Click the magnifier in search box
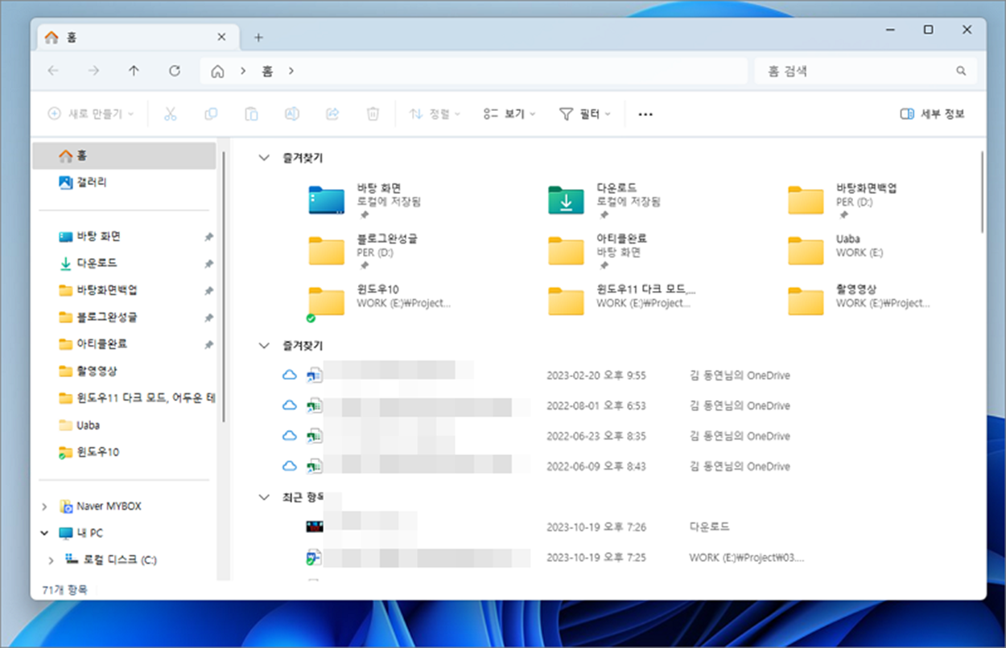1006x648 pixels. tap(961, 71)
